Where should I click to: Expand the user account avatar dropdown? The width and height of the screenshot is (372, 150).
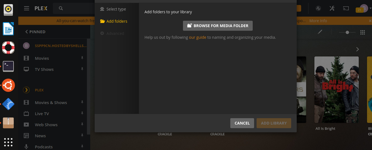pyautogui.click(x=365, y=8)
